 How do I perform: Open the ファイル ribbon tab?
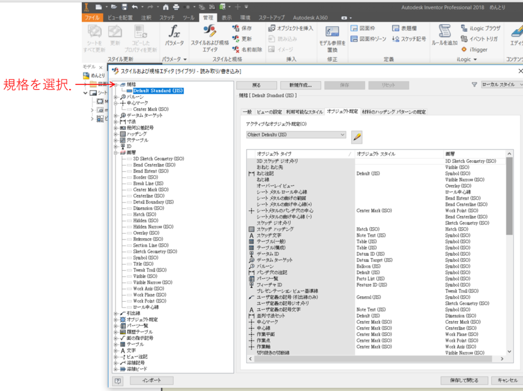tap(92, 18)
